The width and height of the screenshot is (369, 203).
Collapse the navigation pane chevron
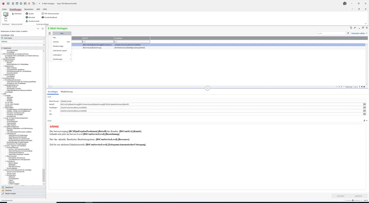tap(38, 29)
